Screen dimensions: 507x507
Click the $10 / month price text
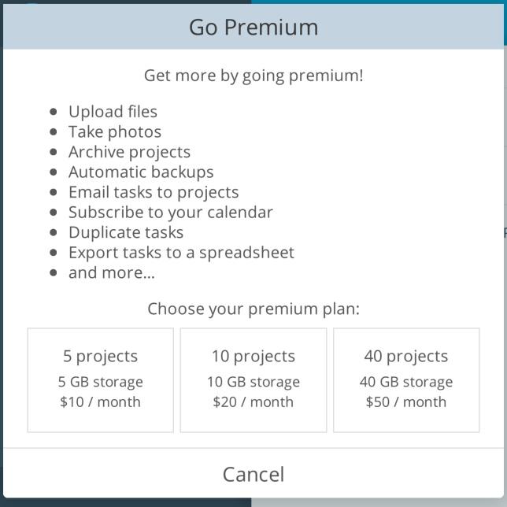click(100, 402)
